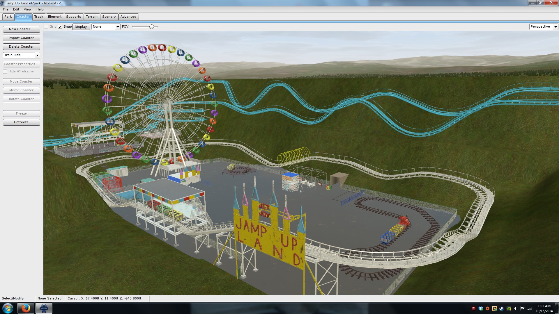Toggle the Hide Wireframe checkbox
Screen dimensions: 559x314
(5, 72)
